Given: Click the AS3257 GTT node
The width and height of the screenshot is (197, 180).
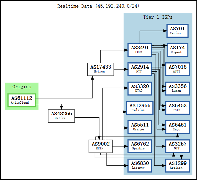Looking at the screenshot, I should [177, 146].
